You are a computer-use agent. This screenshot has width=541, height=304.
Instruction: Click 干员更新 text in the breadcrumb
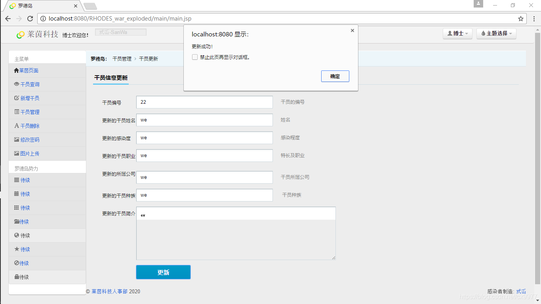coord(149,59)
